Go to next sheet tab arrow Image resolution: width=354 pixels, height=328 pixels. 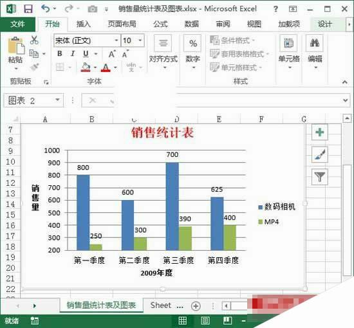[x=34, y=306]
